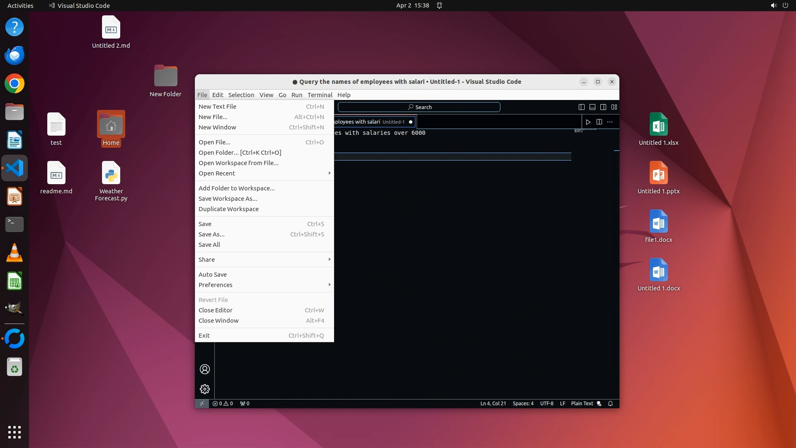The width and height of the screenshot is (796, 448).
Task: Choose Save As... from File menu
Action: click(x=211, y=234)
